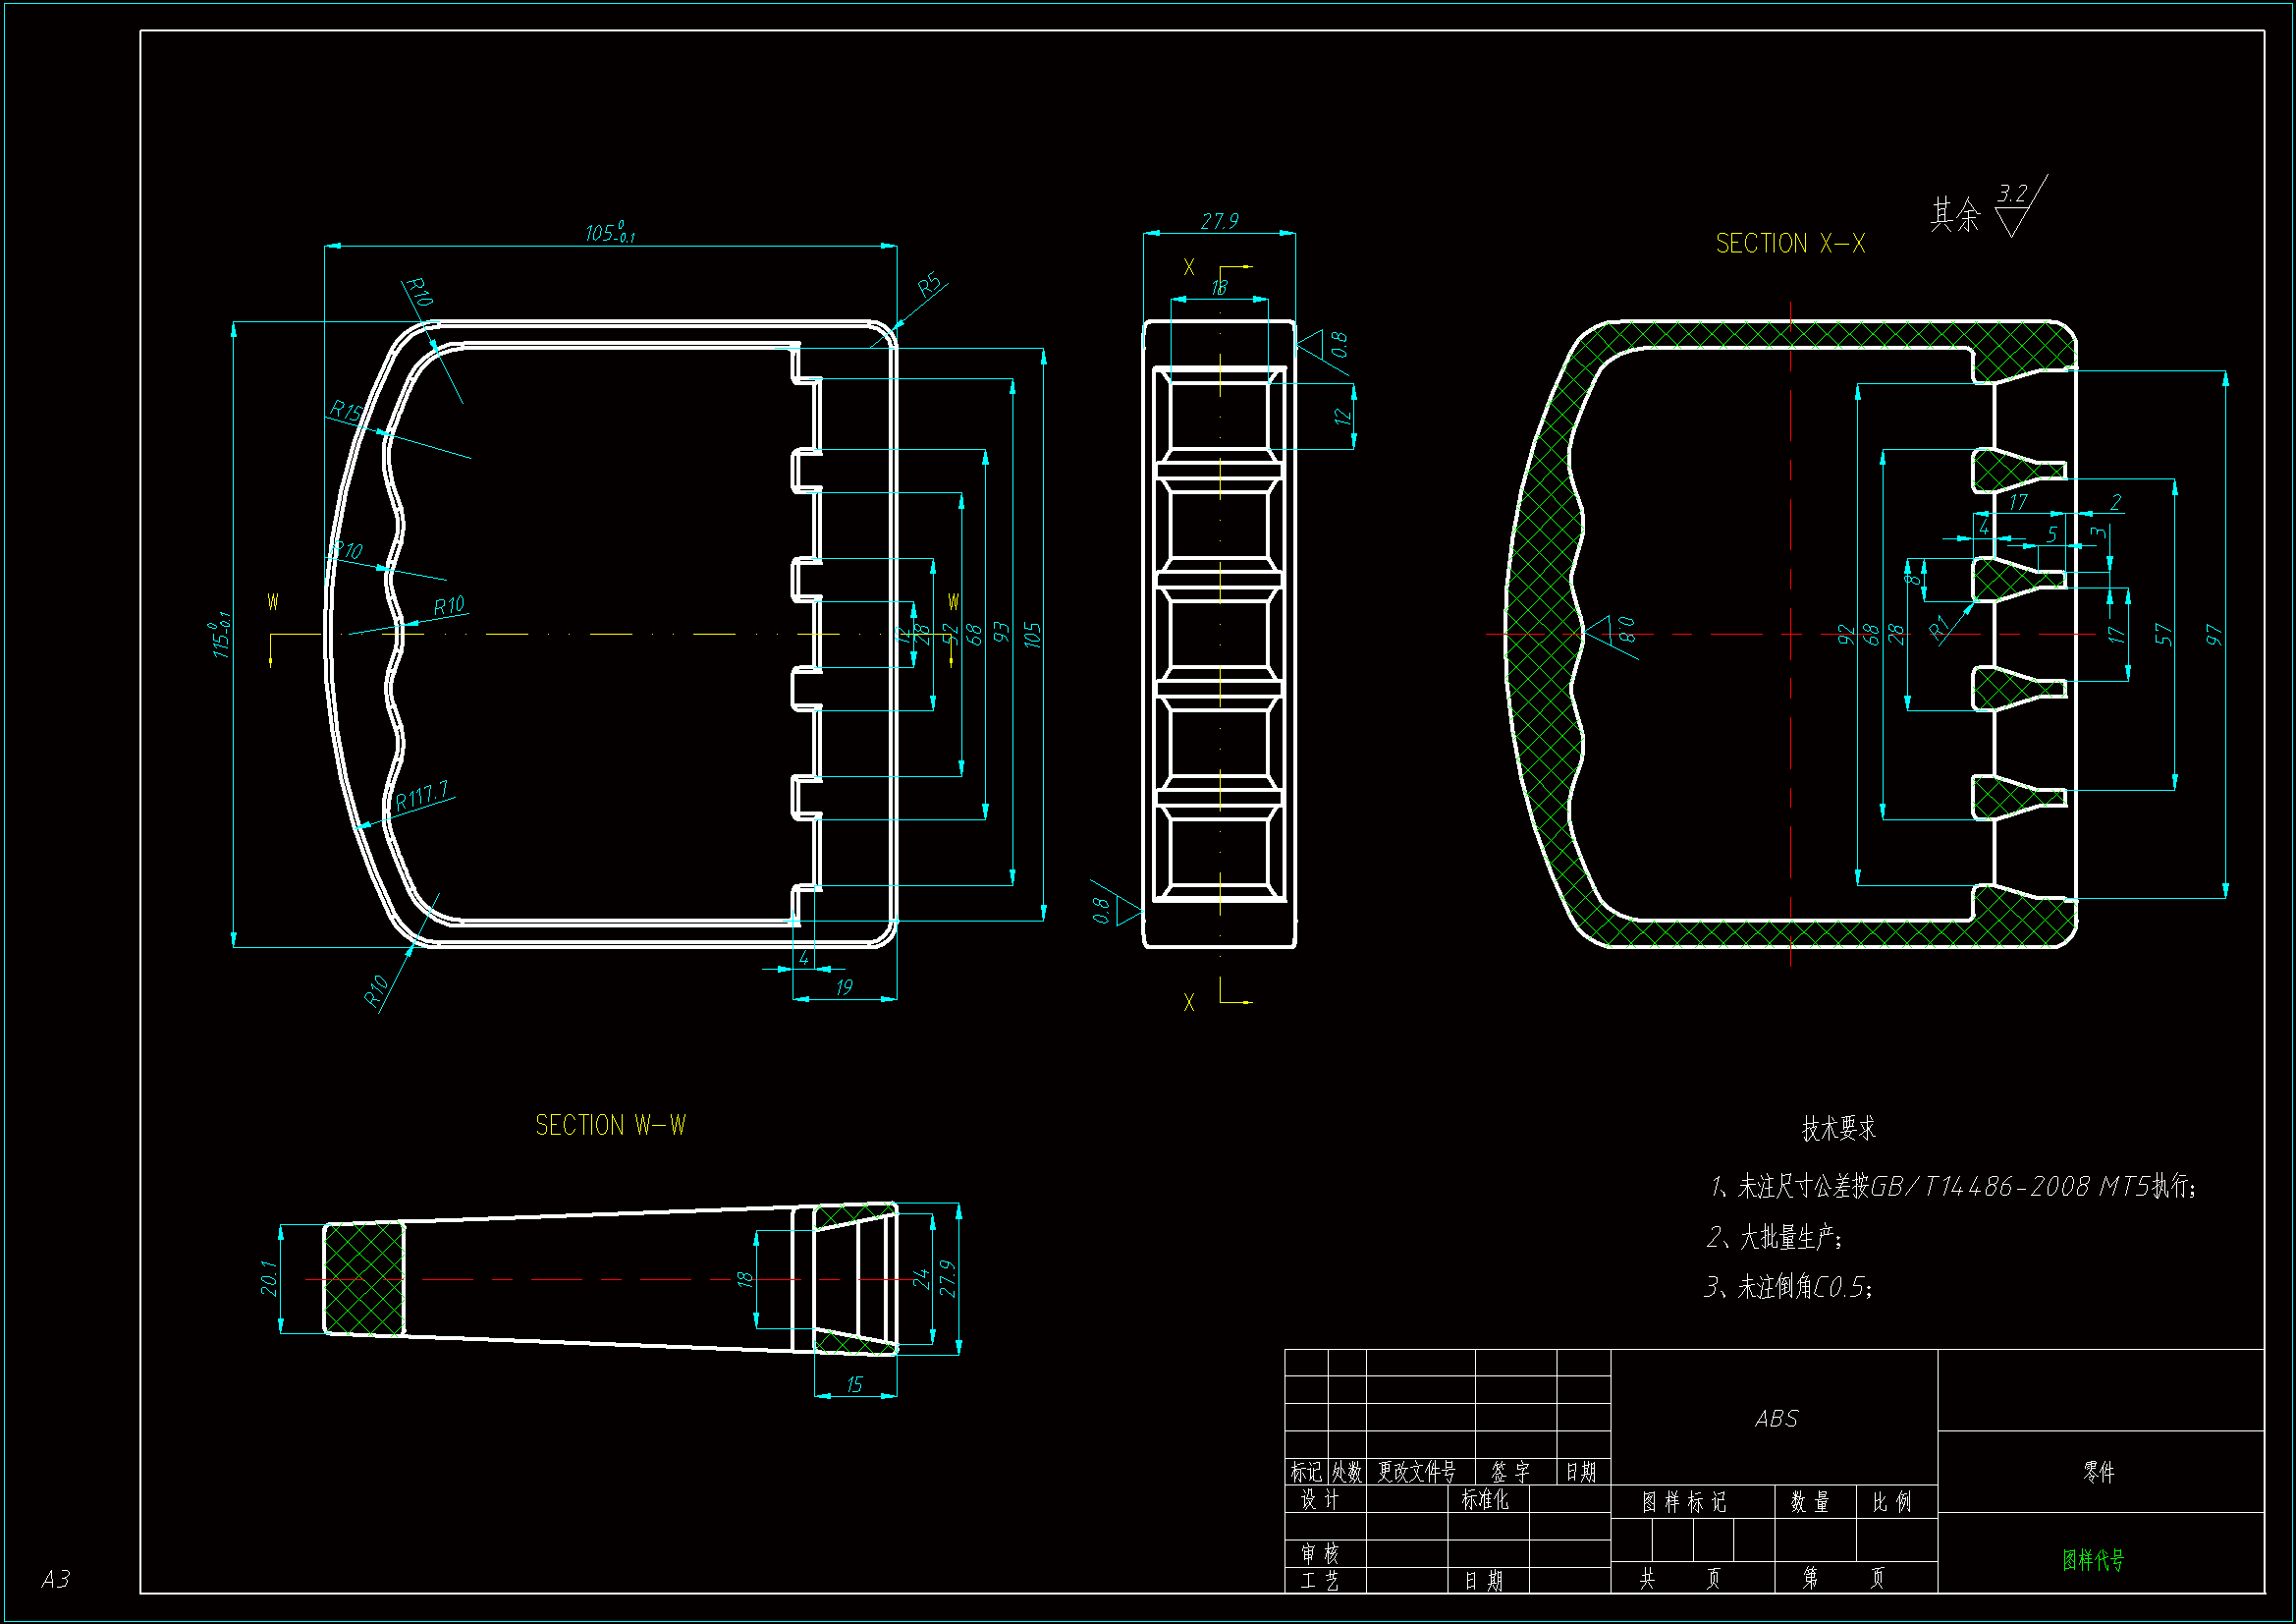Click the 零件 cell in title block
The width and height of the screenshot is (2296, 1624).
[x=2098, y=1472]
